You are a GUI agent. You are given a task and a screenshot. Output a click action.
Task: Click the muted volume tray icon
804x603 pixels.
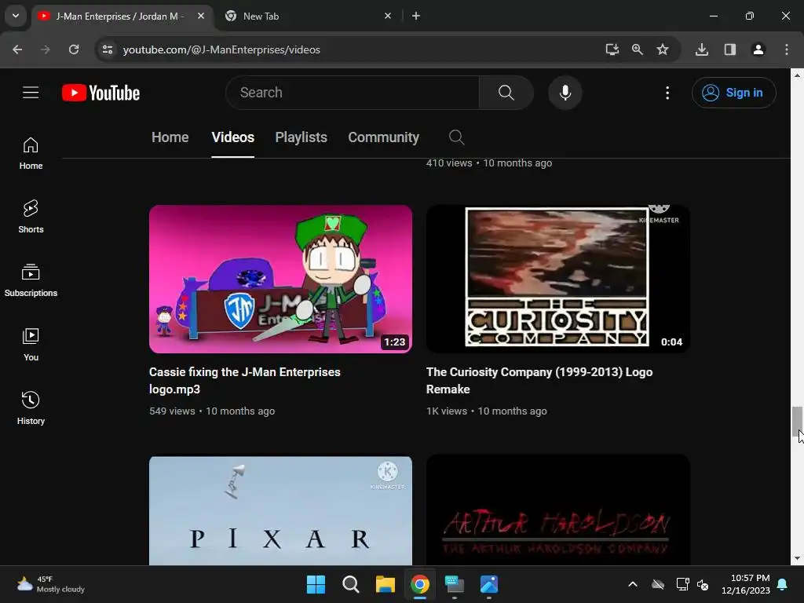tap(703, 584)
